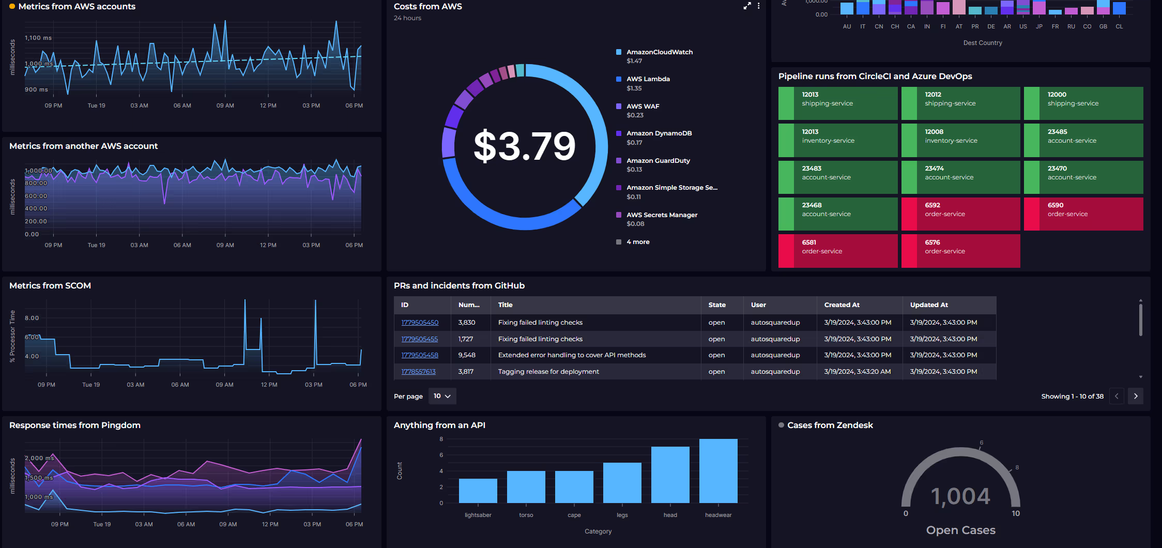The image size is (1162, 548).
Task: Toggle AWS Lambda legend entry
Action: coord(648,79)
